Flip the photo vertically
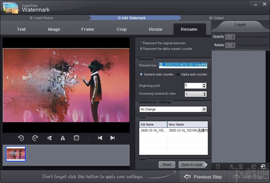The height and width of the screenshot is (183, 270). click(x=49, y=138)
